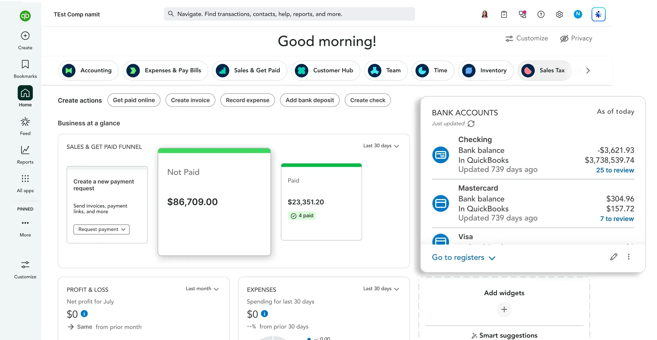Open the Not Paid $86,709.00 card
This screenshot has height=340, width=657.
pos(214,202)
